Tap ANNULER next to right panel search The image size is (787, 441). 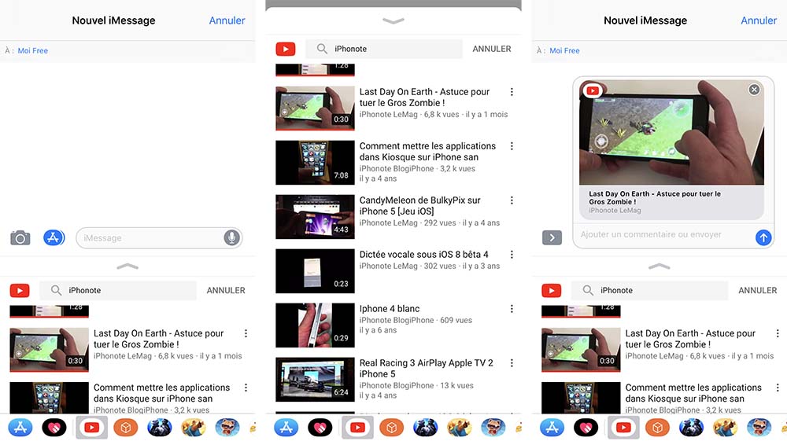[757, 290]
